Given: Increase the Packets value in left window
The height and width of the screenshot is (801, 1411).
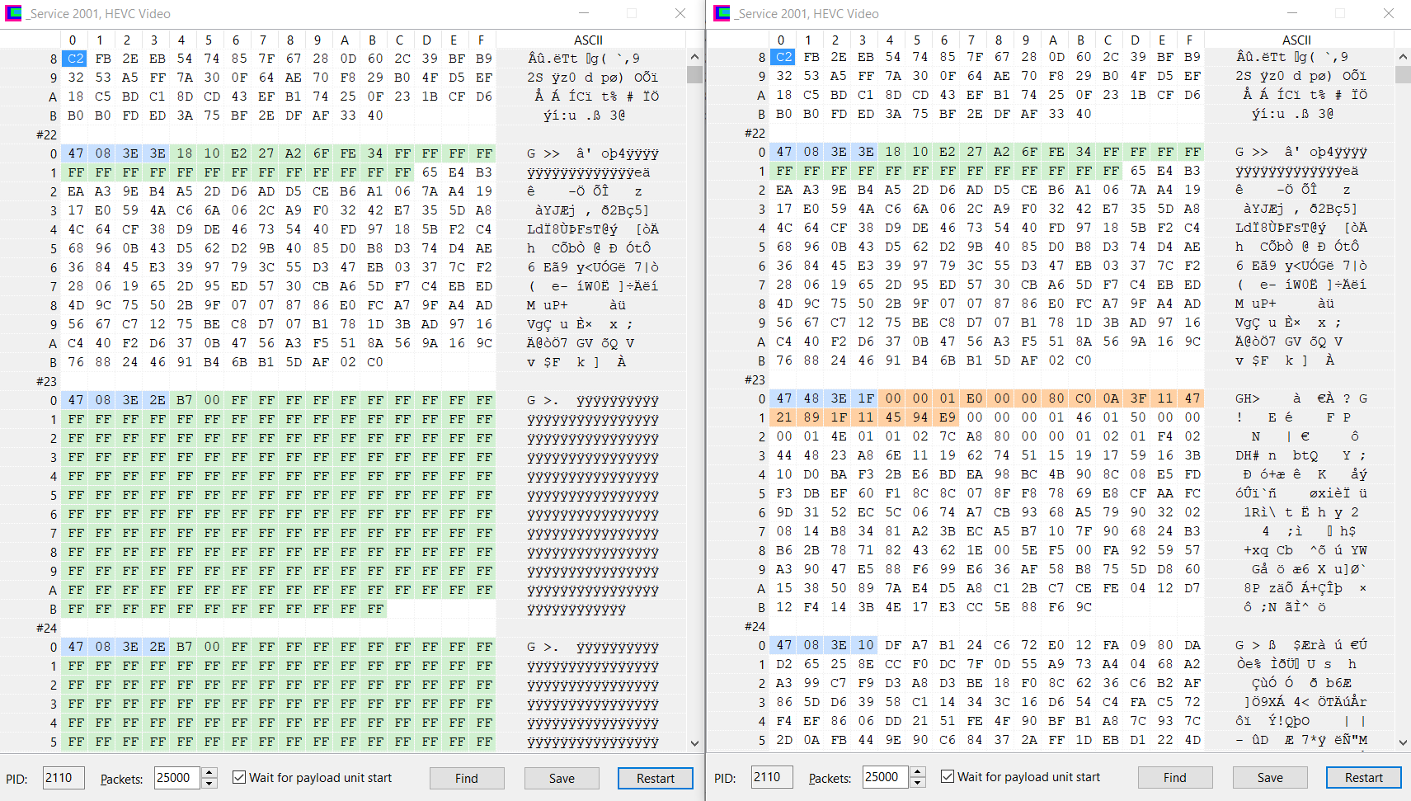Looking at the screenshot, I should (x=209, y=773).
